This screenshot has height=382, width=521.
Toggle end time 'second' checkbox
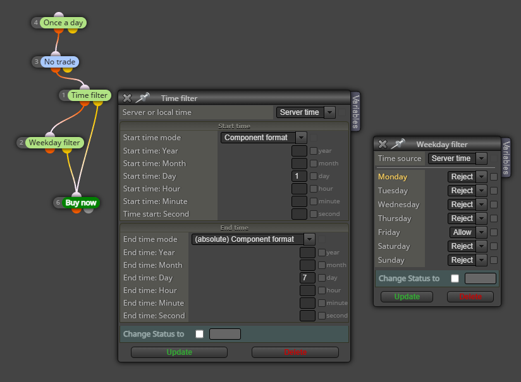click(x=321, y=315)
